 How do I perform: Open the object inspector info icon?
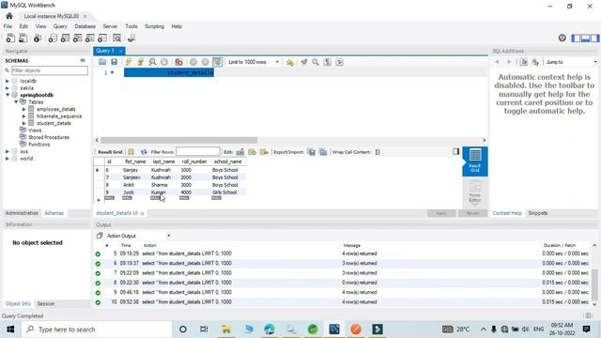pyautogui.click(x=38, y=38)
